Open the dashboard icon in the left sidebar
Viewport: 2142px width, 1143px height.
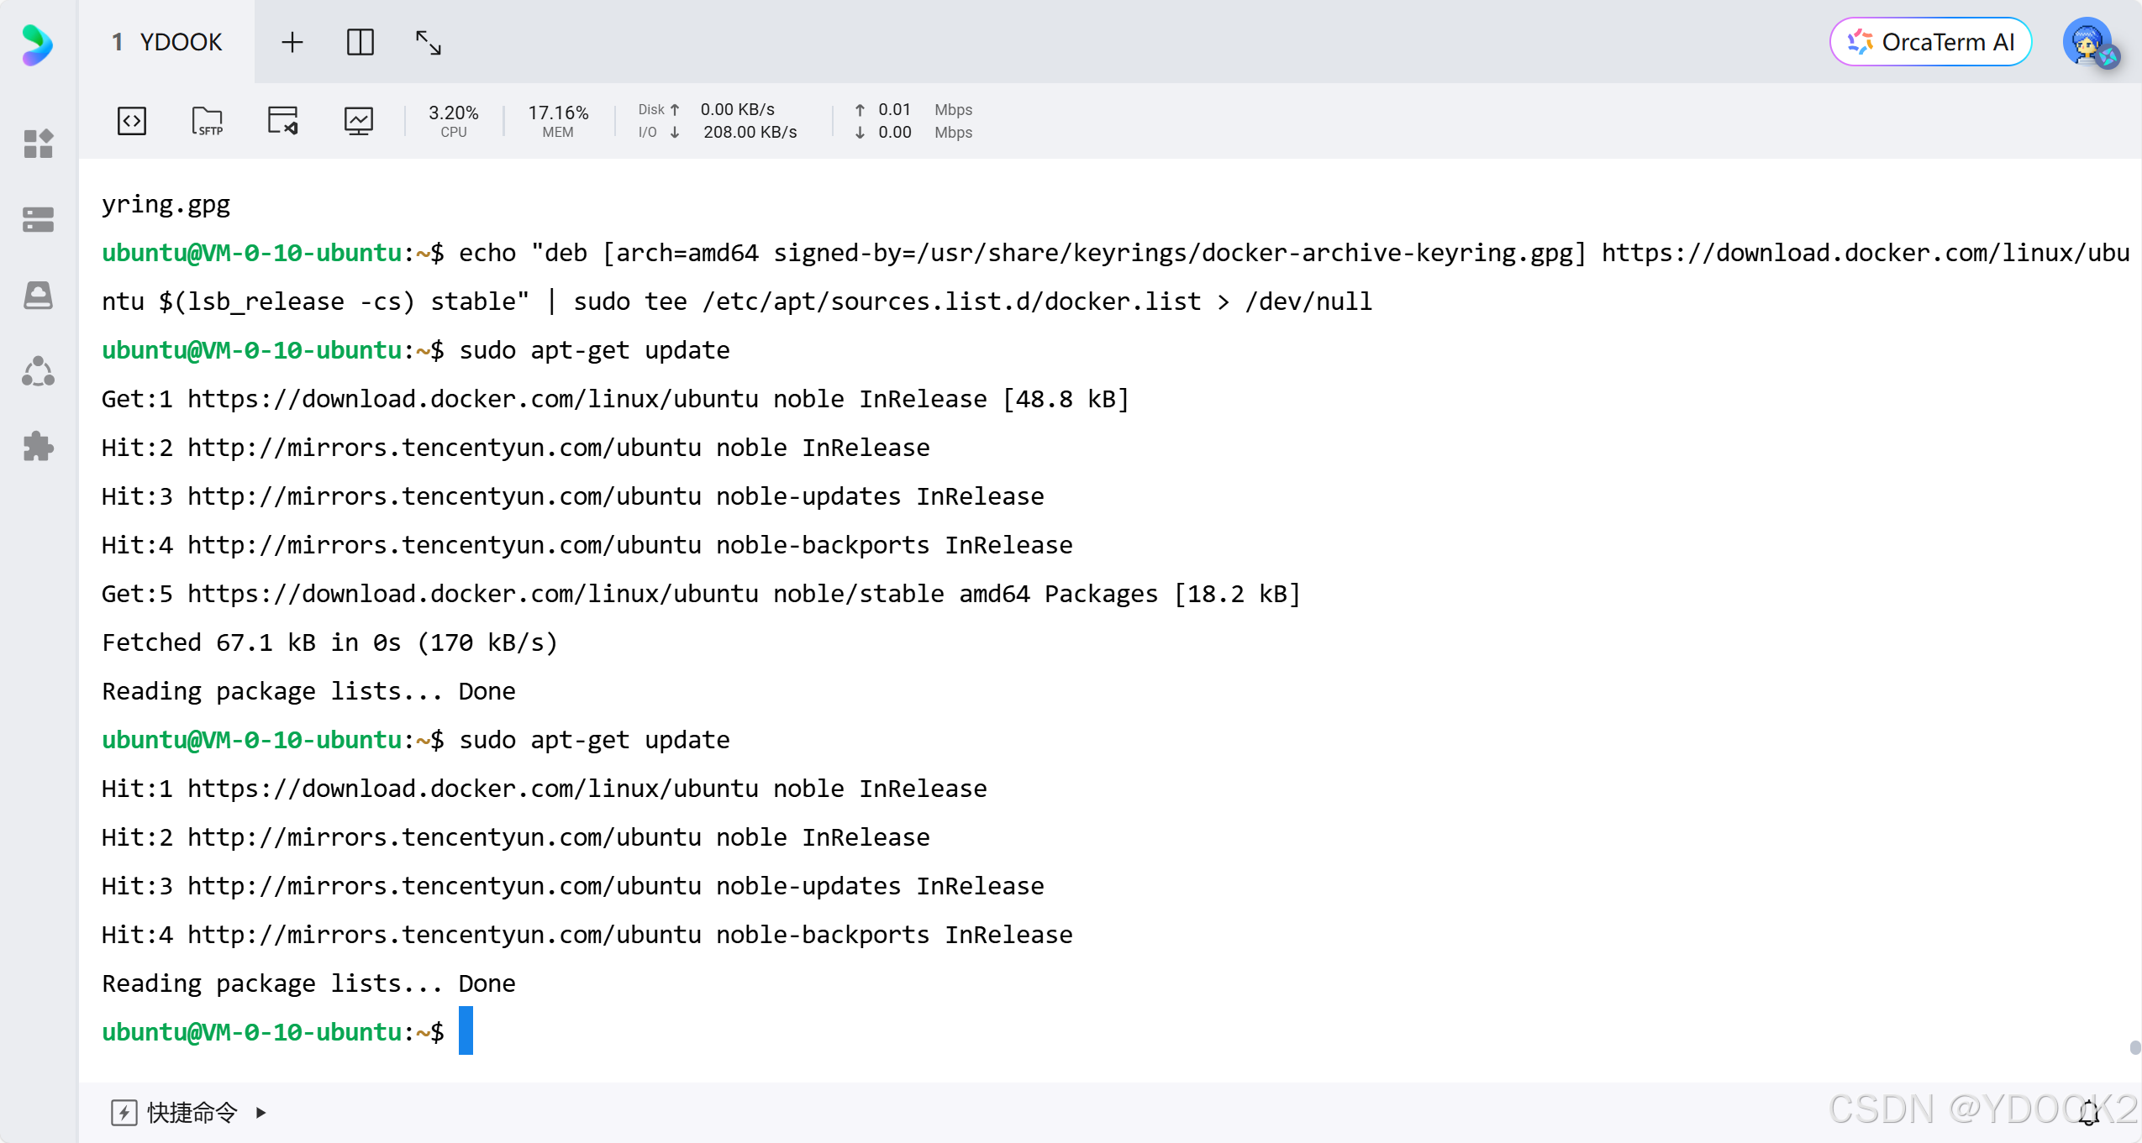[x=39, y=144]
